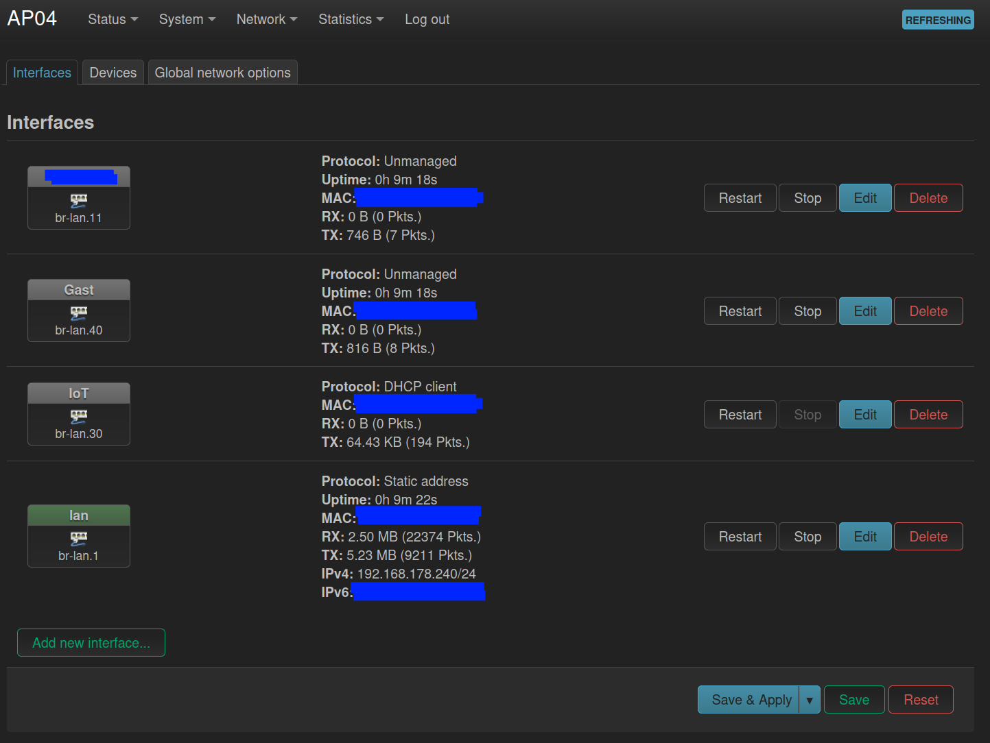Image resolution: width=990 pixels, height=743 pixels.
Task: Open Global network options tab
Action: click(223, 73)
